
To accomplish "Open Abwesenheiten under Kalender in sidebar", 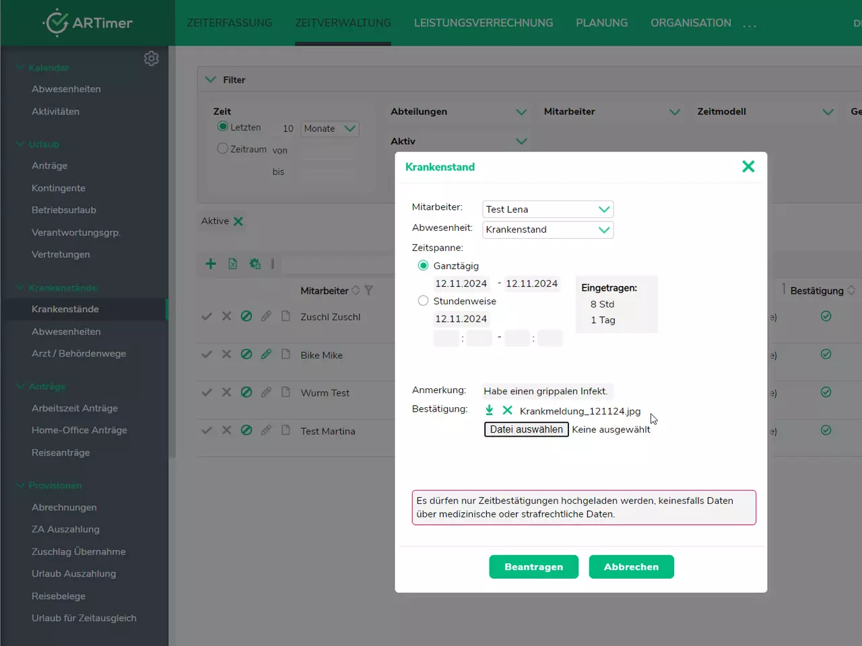I will [66, 89].
